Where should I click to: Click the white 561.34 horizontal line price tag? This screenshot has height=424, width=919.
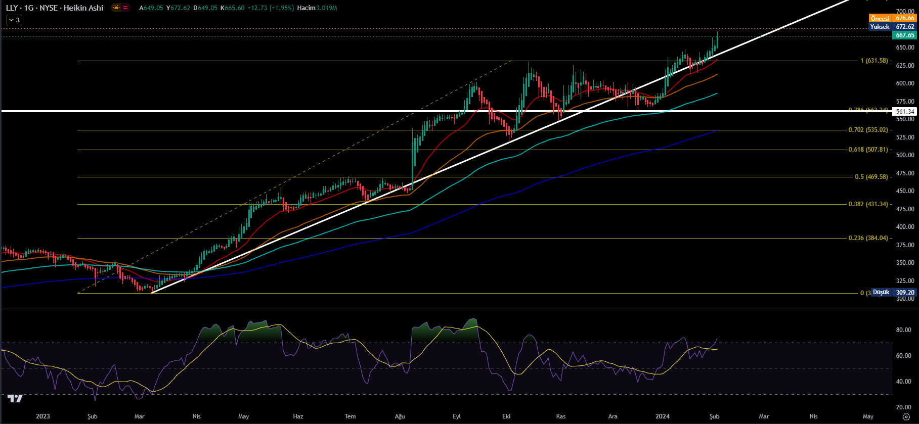(905, 112)
